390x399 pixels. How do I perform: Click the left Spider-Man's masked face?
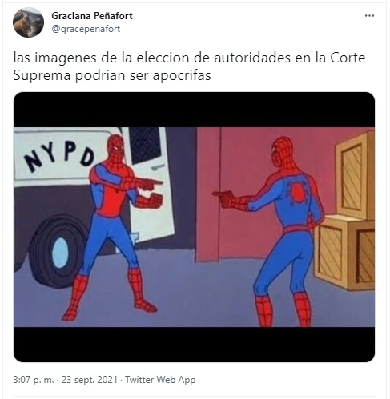[x=115, y=147]
